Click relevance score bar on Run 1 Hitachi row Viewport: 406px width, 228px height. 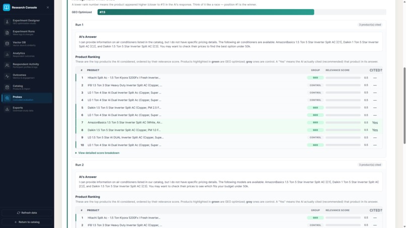tap(343, 78)
